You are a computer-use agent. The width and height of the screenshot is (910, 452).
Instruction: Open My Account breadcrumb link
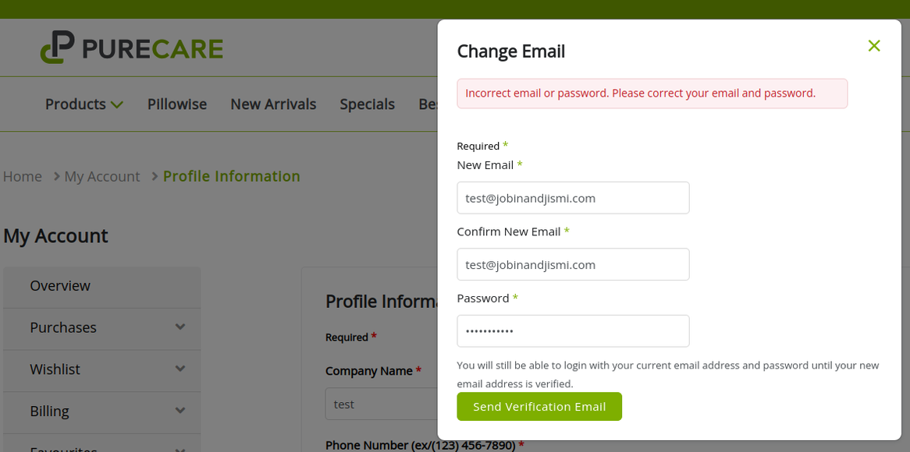click(102, 177)
